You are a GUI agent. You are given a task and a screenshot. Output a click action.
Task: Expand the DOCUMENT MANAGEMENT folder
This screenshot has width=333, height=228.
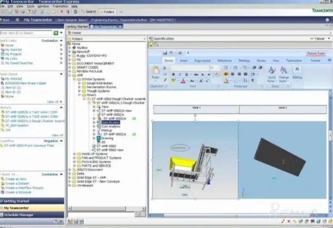[x=71, y=63]
